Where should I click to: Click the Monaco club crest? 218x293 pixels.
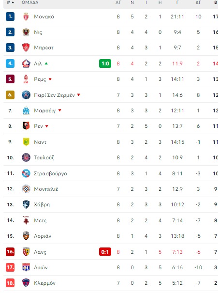tap(26, 16)
